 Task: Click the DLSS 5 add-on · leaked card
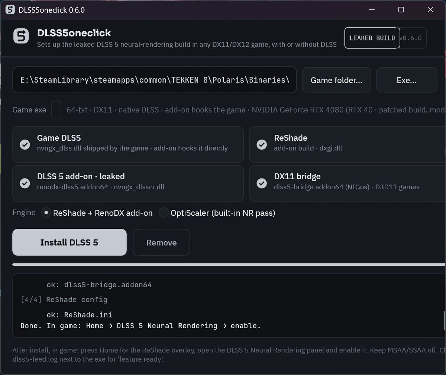coord(128,183)
